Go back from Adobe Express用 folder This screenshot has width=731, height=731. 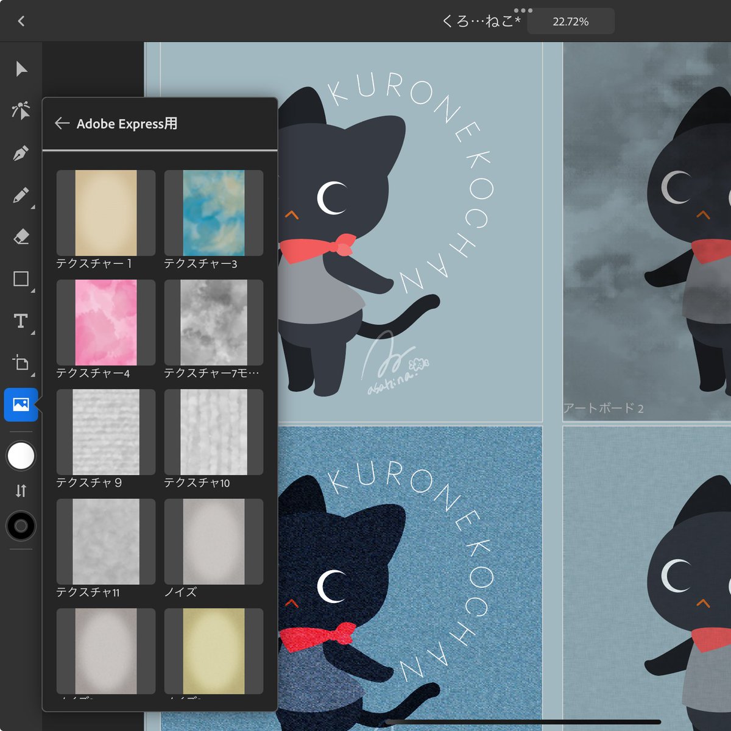[62, 124]
